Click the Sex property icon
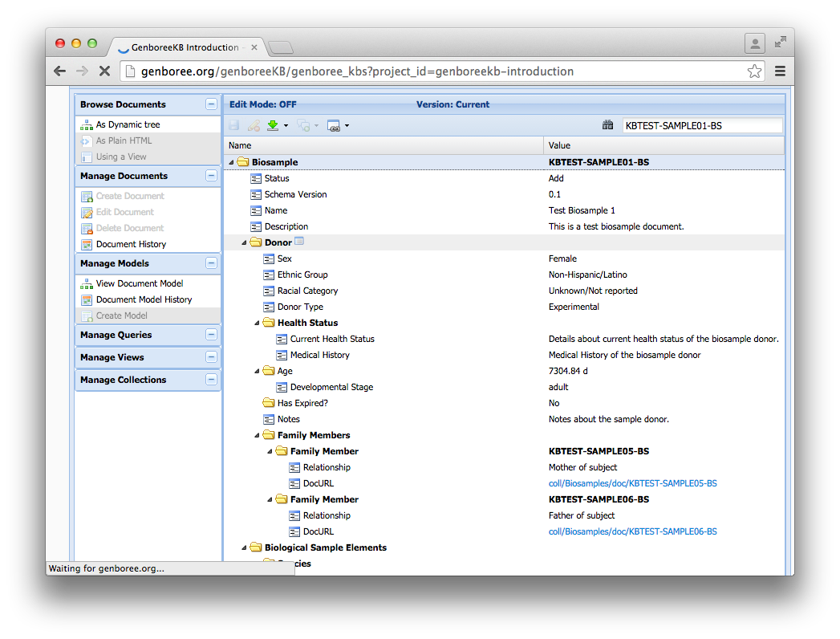840x639 pixels. (x=269, y=259)
